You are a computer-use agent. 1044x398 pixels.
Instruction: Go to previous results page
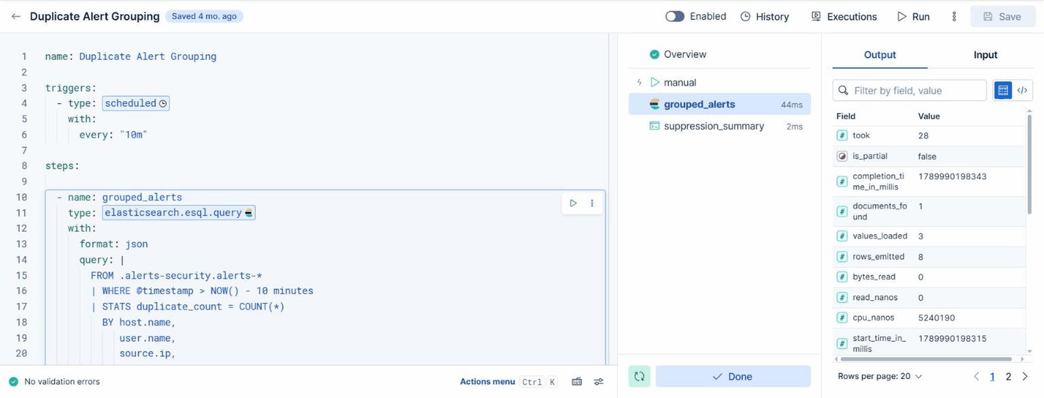click(x=976, y=376)
